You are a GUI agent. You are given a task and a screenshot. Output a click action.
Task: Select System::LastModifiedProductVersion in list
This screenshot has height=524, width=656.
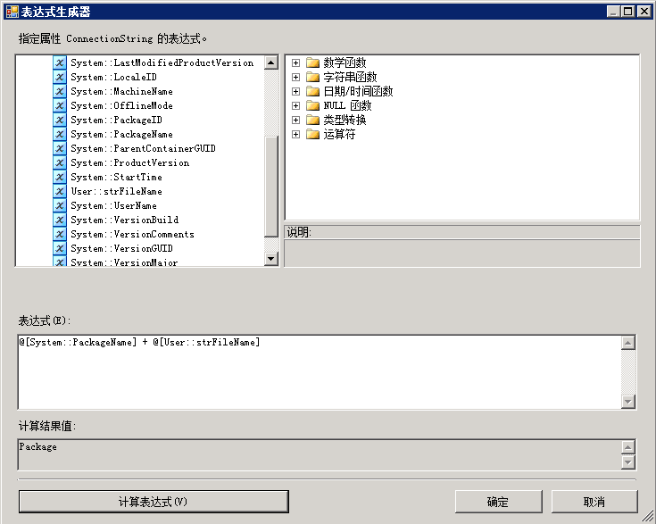(x=162, y=62)
